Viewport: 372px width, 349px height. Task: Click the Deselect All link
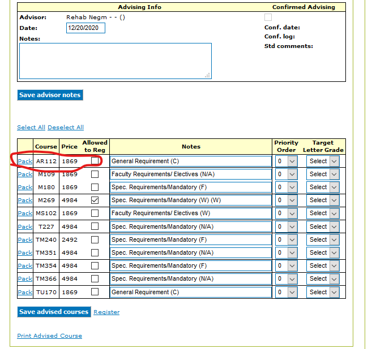(x=66, y=127)
